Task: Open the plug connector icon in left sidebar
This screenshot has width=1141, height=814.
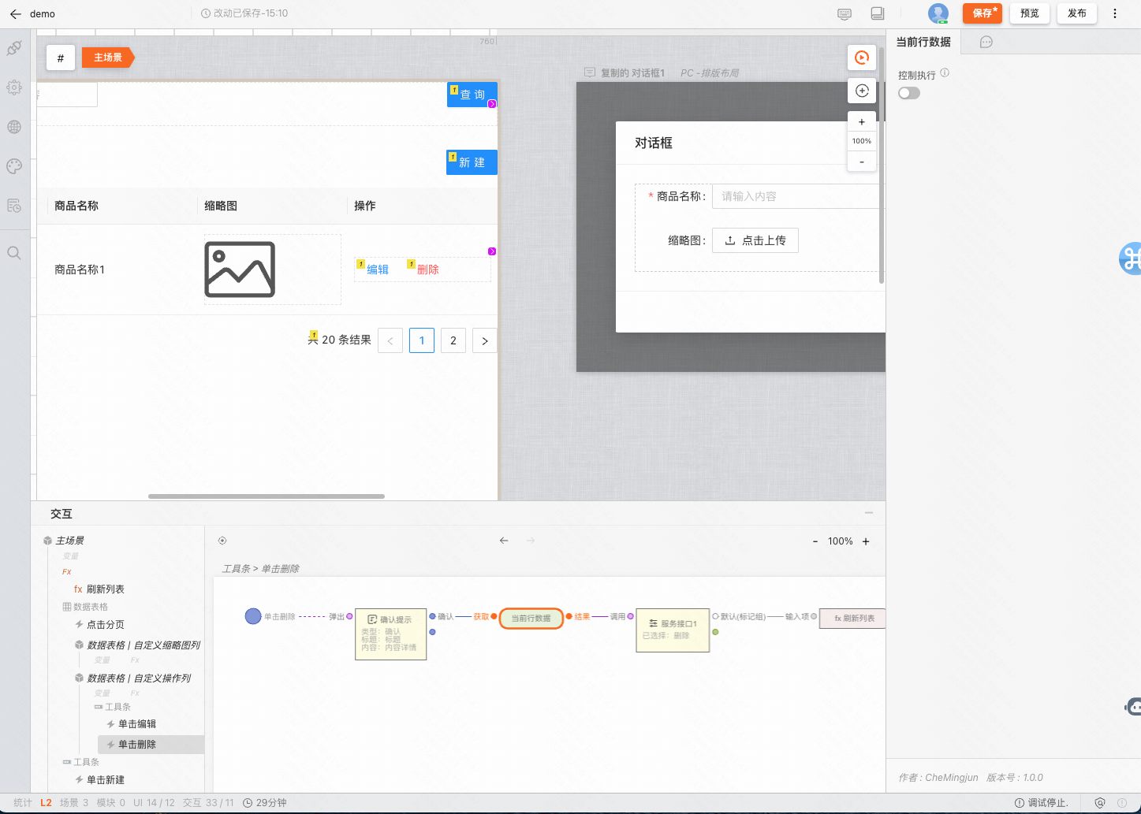Action: (14, 48)
